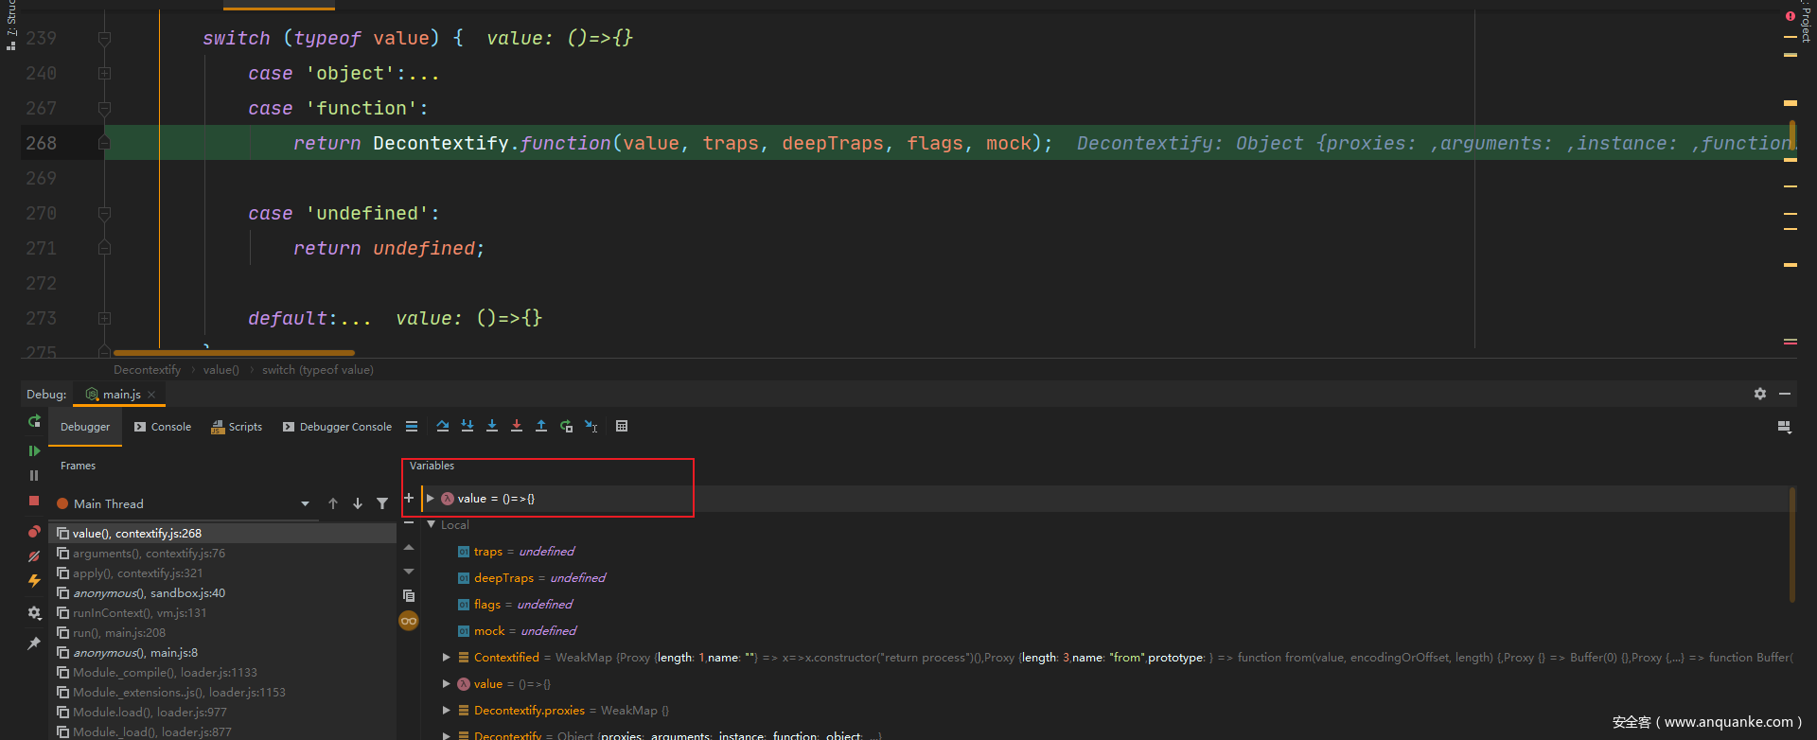Open the Evaluate Expression calculator icon
Viewport: 1817px width, 740px height.
(x=622, y=427)
